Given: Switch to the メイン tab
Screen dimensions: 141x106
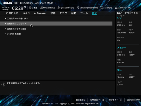Looking at the screenshot, I should pos(26,13).
